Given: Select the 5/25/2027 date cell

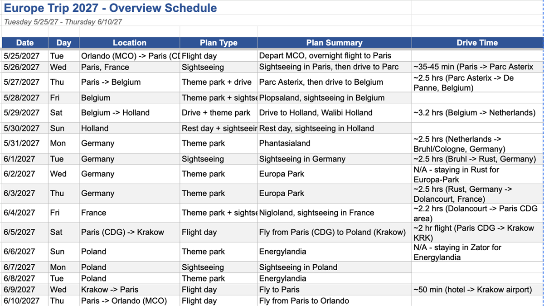Looking at the screenshot, I should pos(25,56).
